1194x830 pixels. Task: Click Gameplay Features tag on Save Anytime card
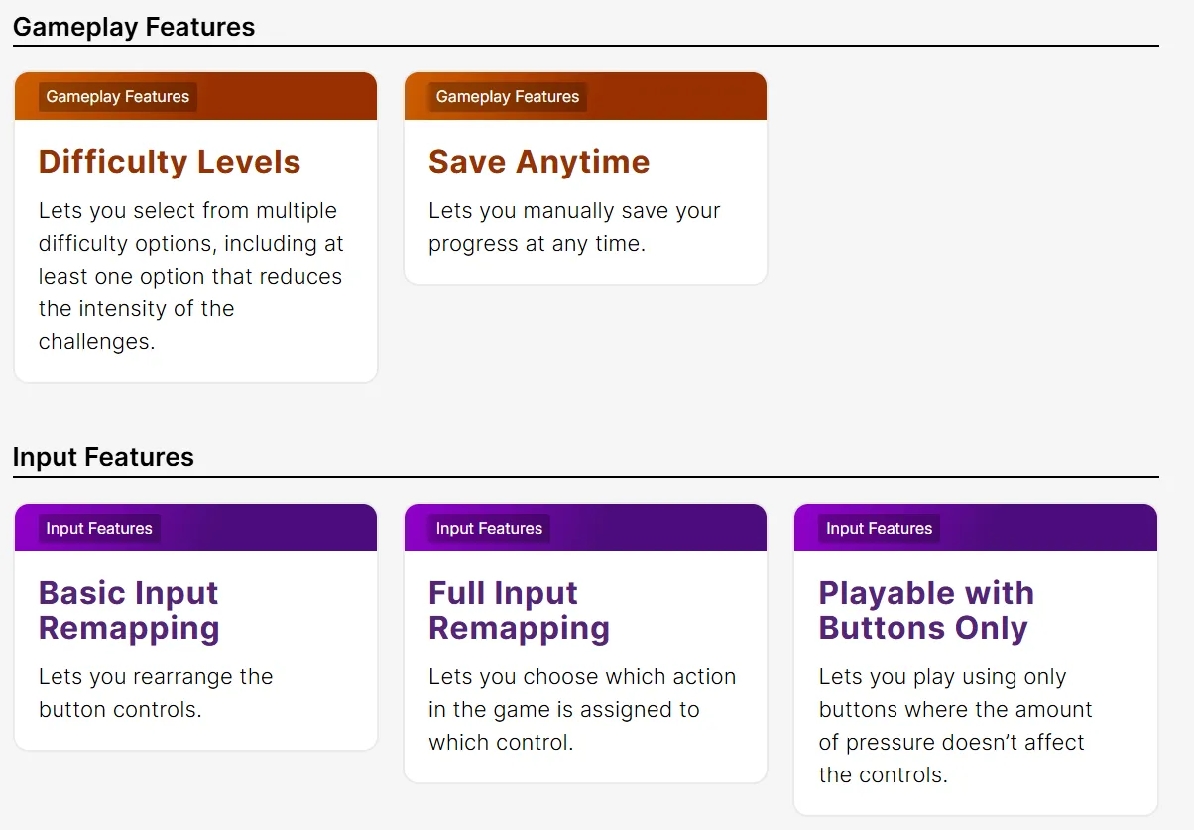[508, 97]
